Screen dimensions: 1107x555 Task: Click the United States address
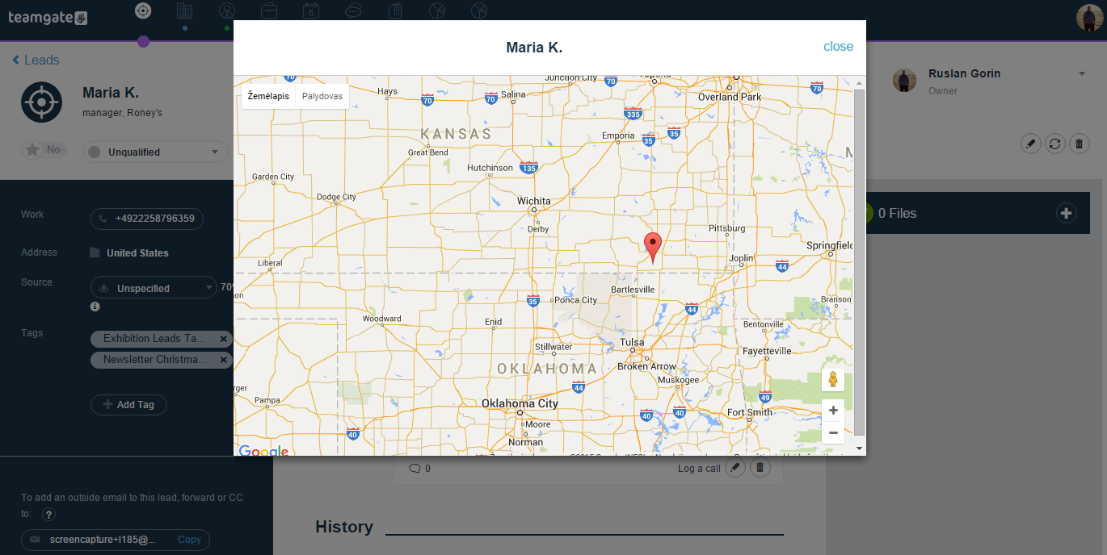pos(137,253)
